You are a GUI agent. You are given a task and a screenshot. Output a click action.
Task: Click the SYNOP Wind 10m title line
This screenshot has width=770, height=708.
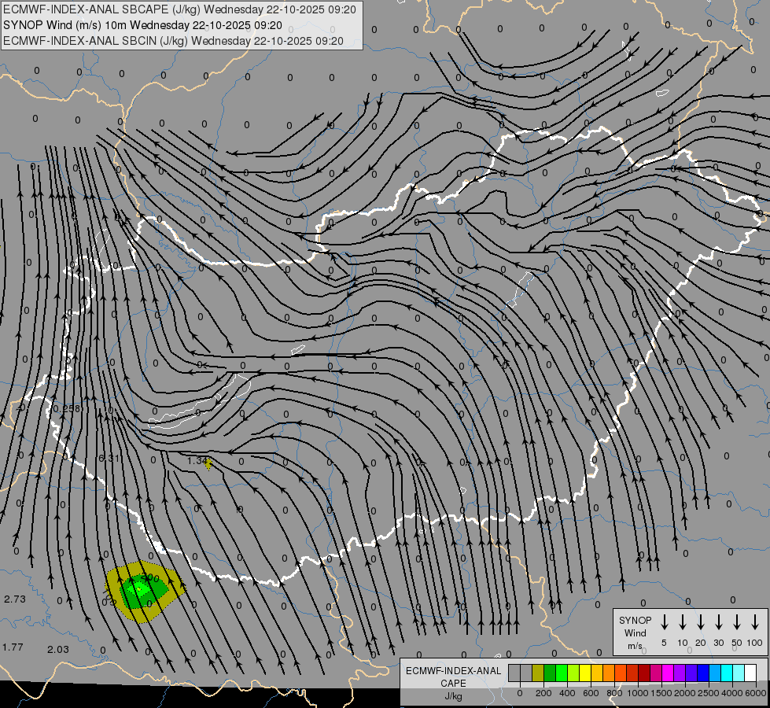coord(142,25)
